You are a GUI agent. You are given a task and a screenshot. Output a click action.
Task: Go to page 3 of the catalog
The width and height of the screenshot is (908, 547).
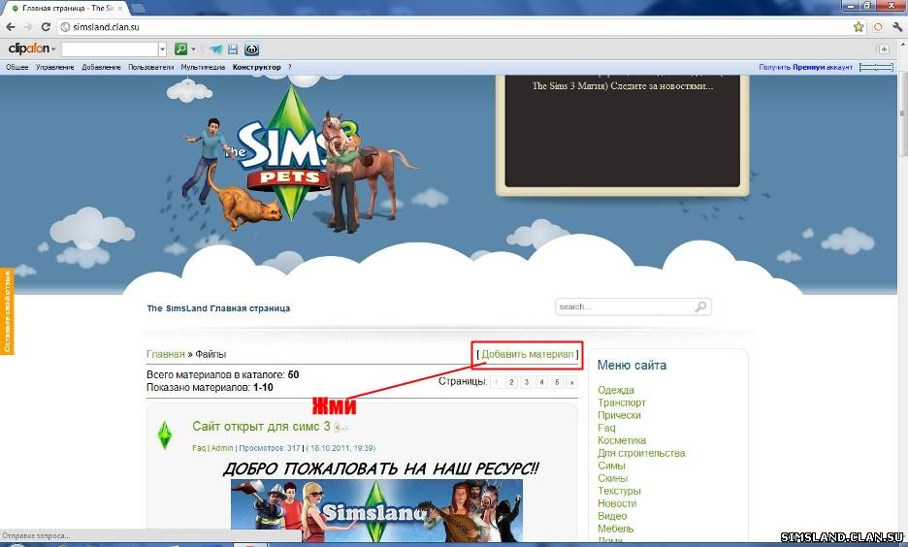[x=527, y=382]
